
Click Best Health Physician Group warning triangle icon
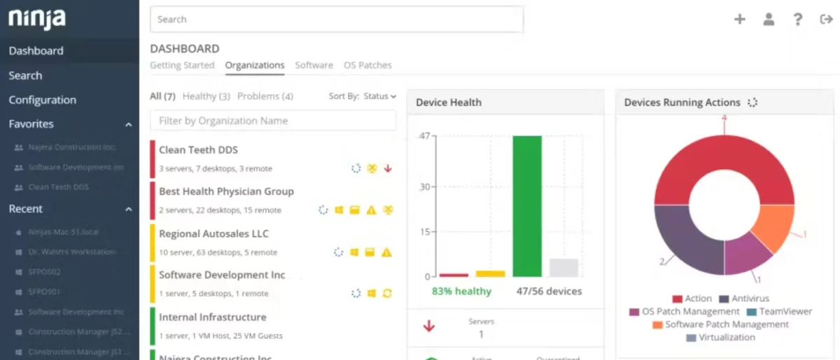(x=372, y=210)
